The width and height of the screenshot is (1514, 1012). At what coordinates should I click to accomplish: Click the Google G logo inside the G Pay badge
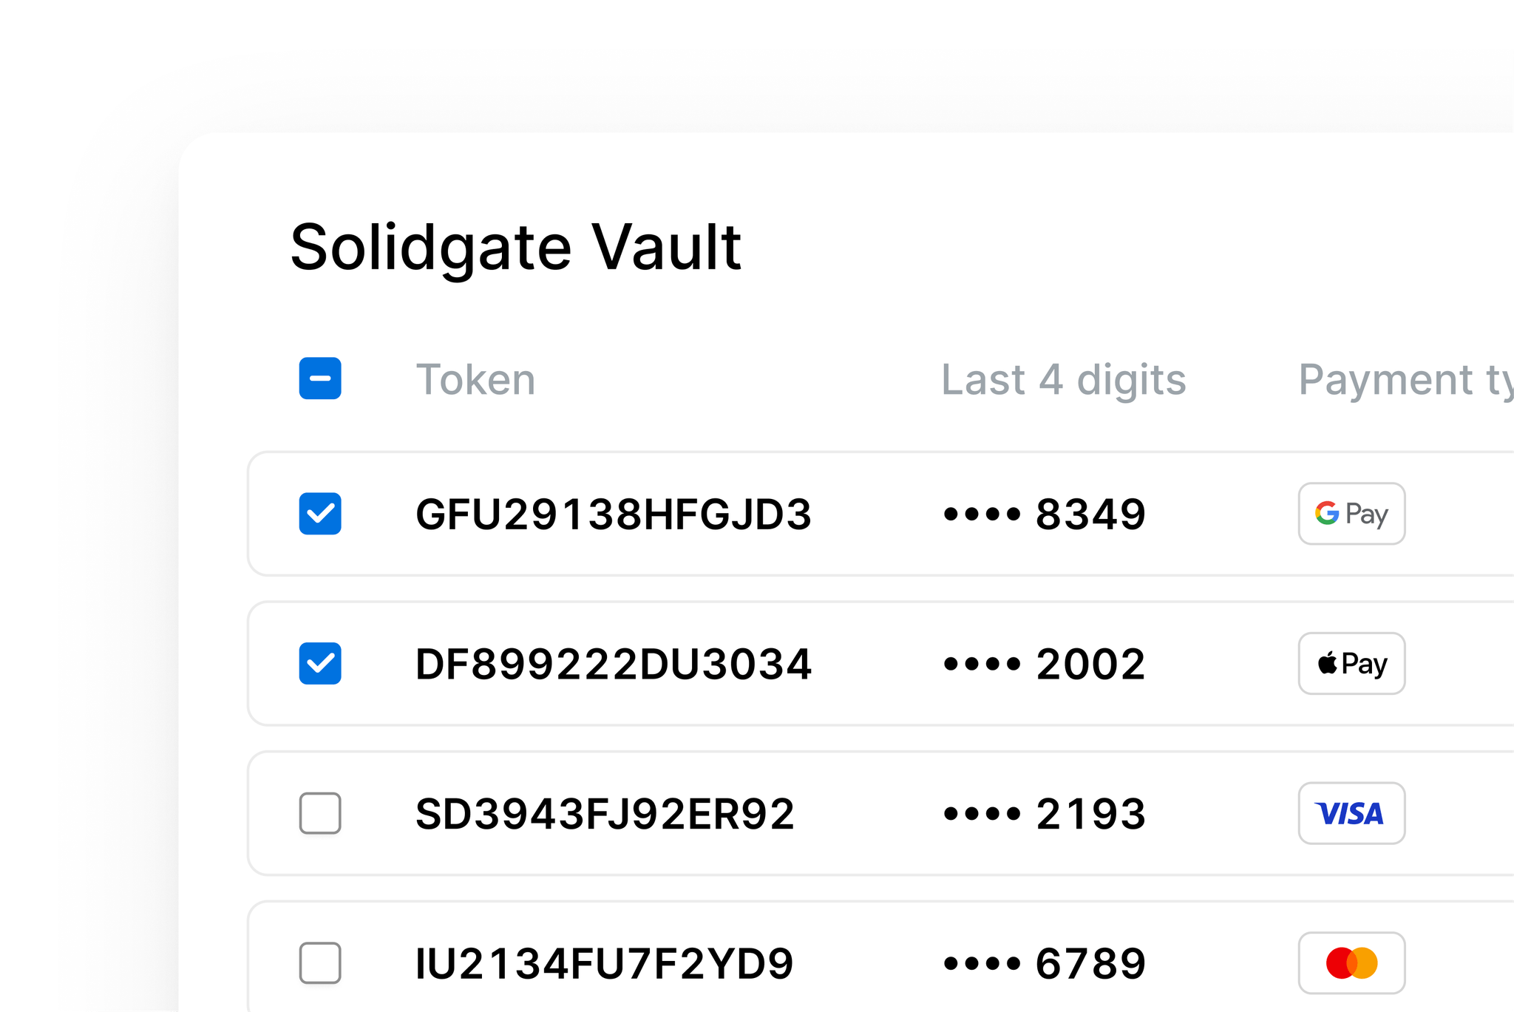coord(1328,514)
